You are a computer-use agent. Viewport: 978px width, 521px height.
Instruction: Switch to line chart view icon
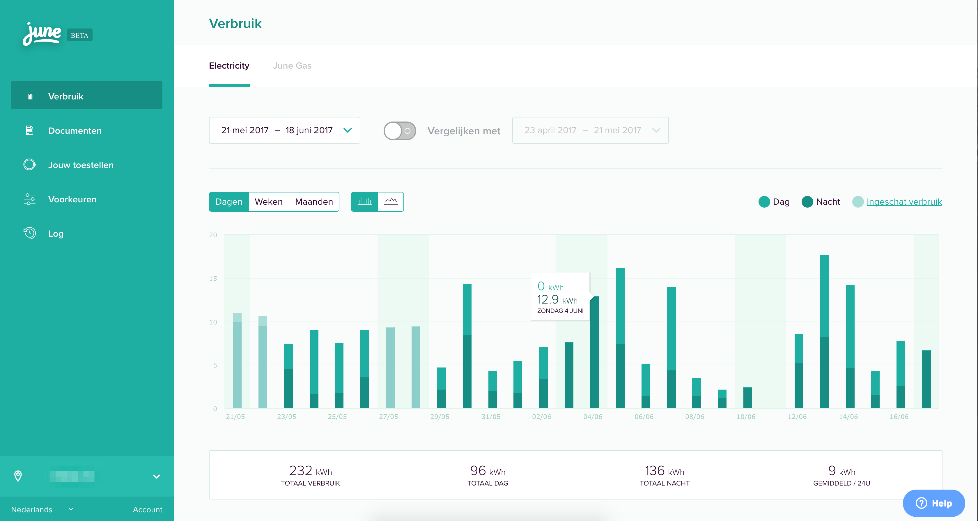391,201
